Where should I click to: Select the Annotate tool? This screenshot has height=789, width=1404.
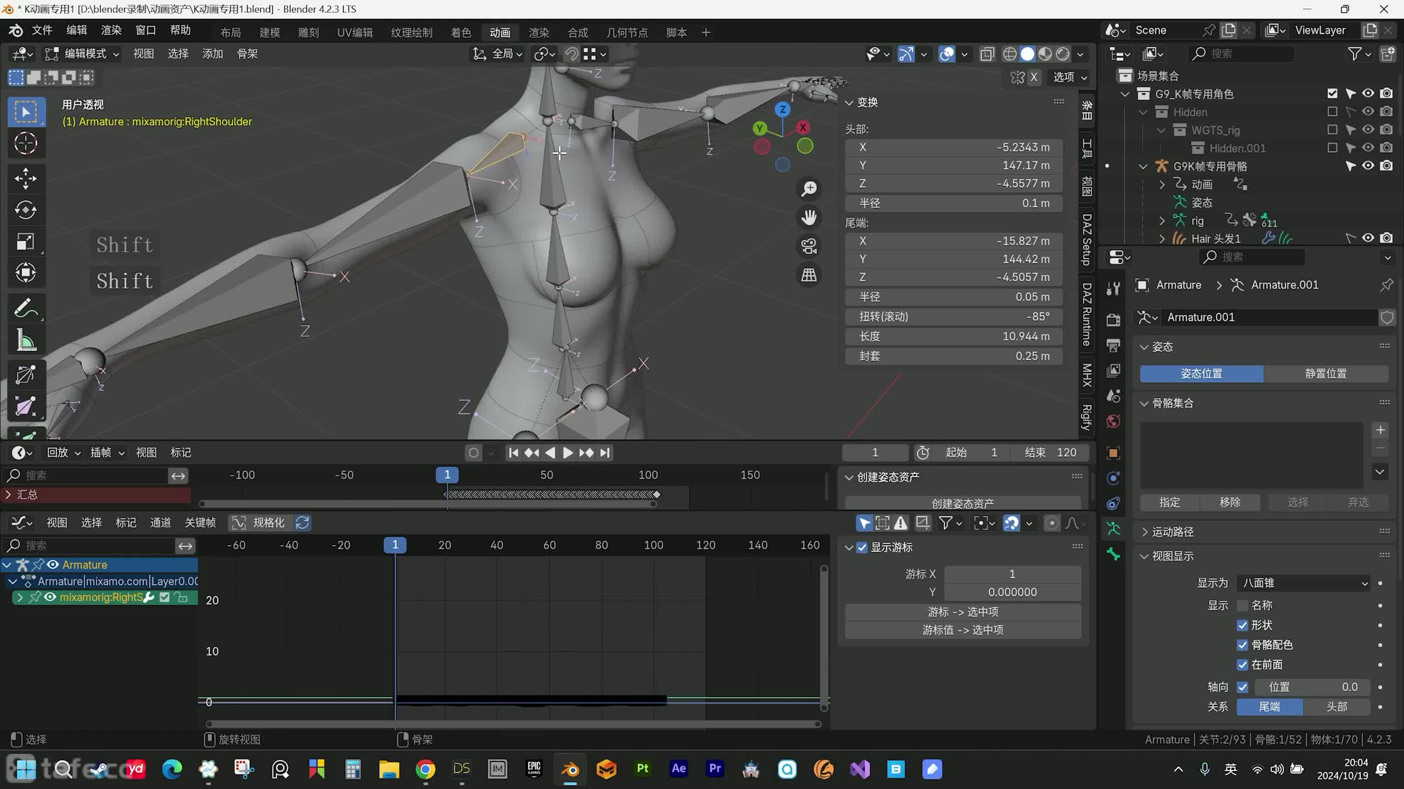click(x=25, y=308)
